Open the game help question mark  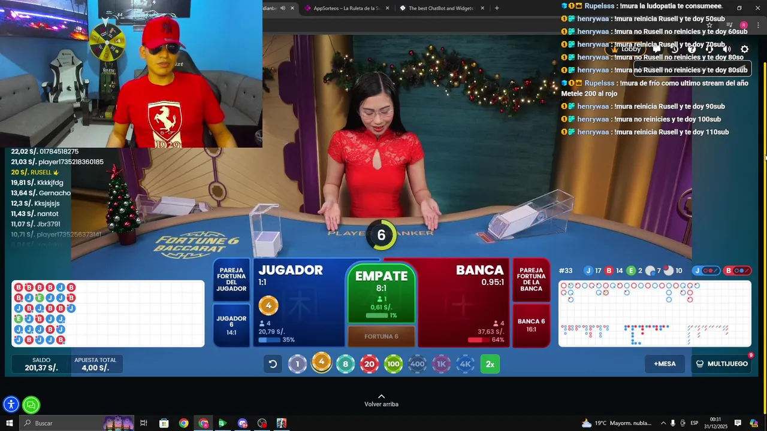tap(691, 49)
